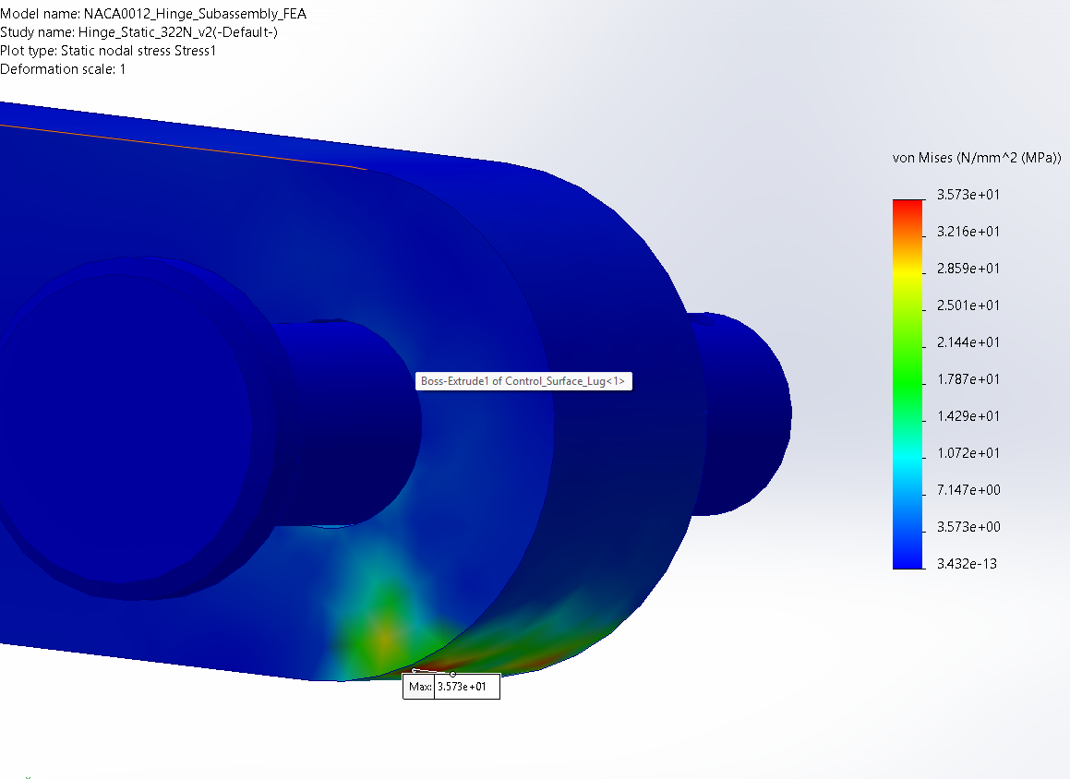Click the legend value 1.072e+01
This screenshot has height=779, width=1070.
tap(968, 452)
